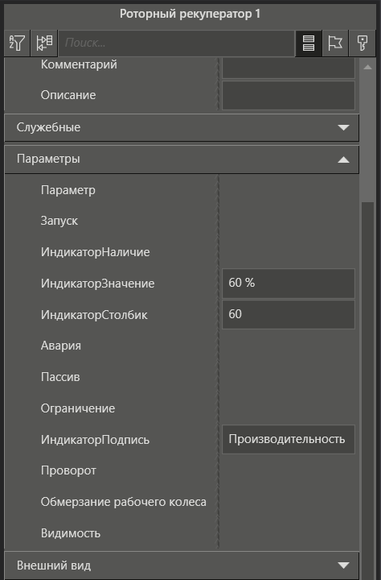This screenshot has width=381, height=580.
Task: Click the ИндикаторПодпись label
Action: 95,440
